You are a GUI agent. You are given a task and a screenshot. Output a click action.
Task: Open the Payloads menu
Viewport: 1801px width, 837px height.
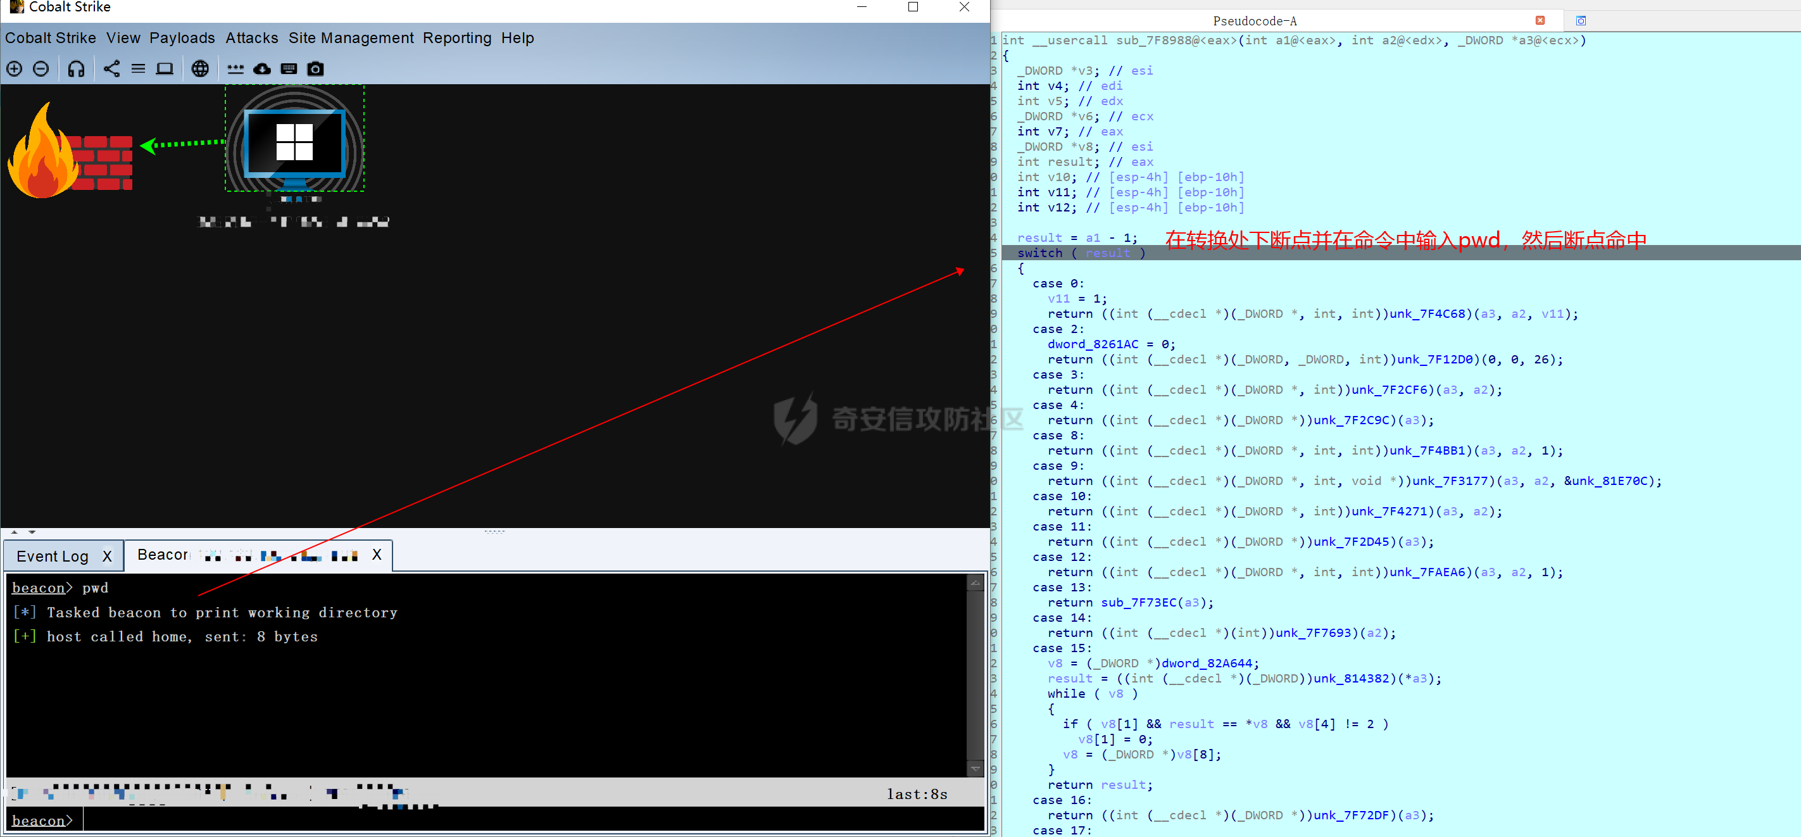pyautogui.click(x=182, y=38)
